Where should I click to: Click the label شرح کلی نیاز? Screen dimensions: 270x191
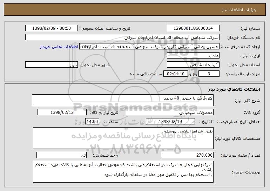click(248, 101)
